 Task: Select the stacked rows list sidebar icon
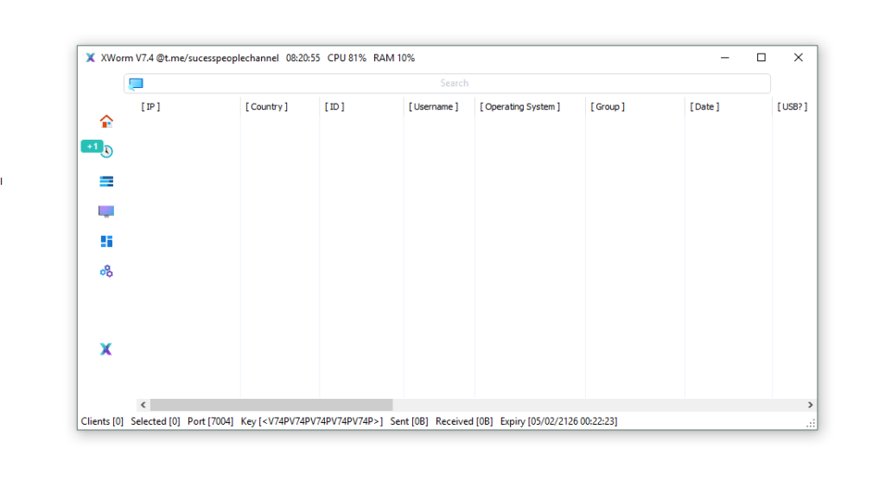click(x=106, y=181)
